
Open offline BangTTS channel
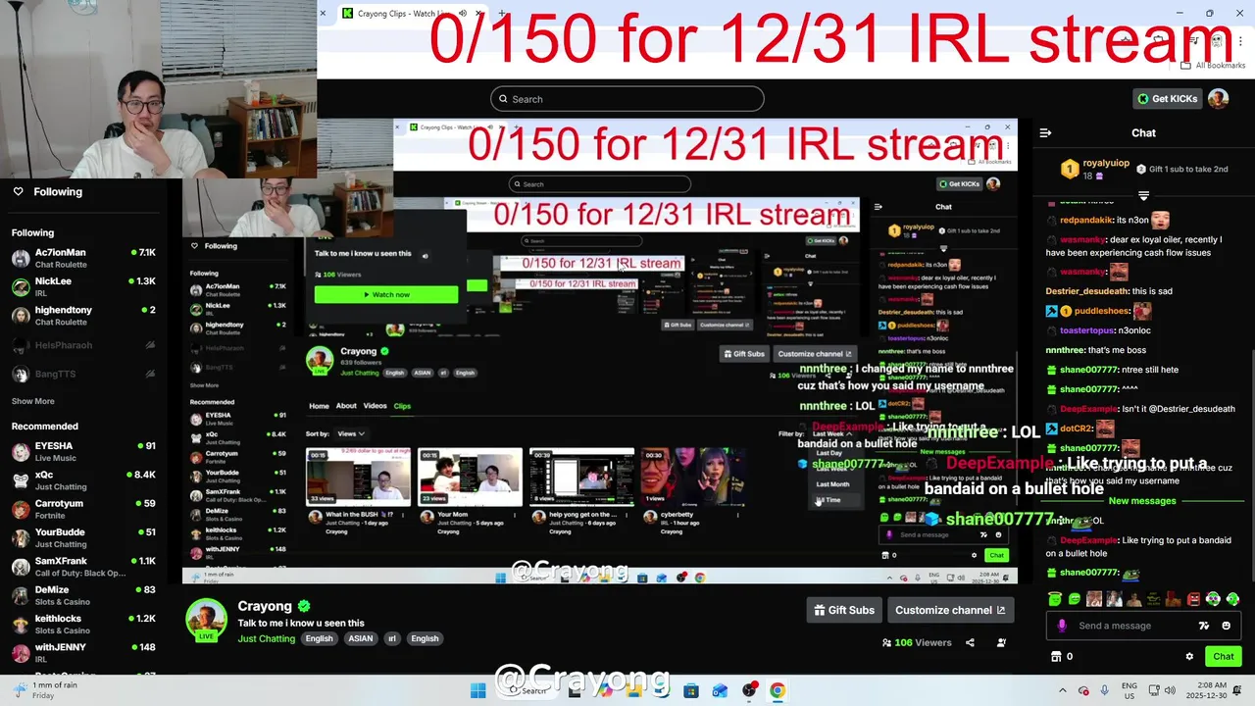click(83, 374)
